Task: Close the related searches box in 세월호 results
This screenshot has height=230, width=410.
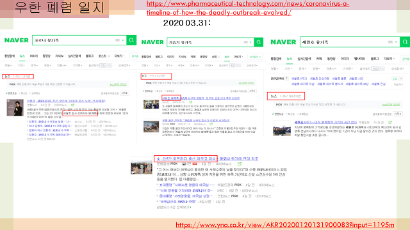Action: 401,79
